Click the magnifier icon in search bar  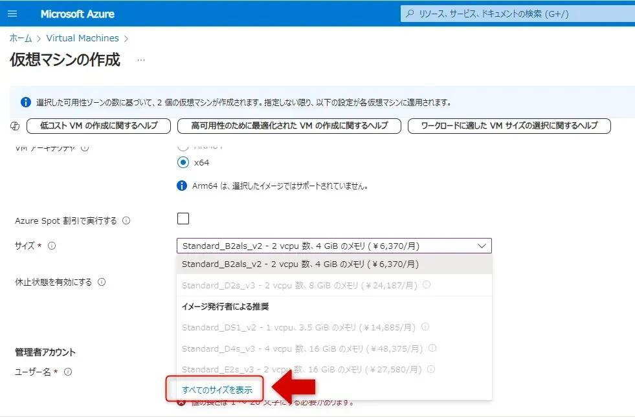(x=410, y=14)
